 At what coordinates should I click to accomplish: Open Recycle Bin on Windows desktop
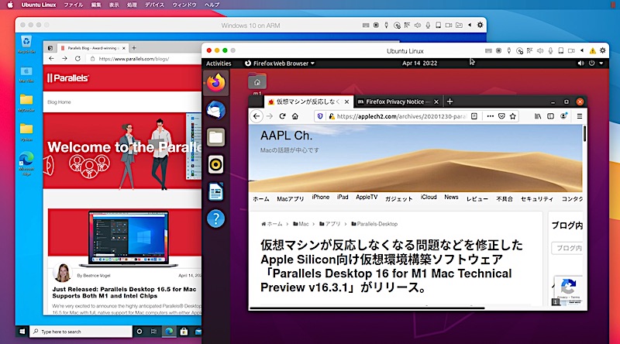(26, 44)
